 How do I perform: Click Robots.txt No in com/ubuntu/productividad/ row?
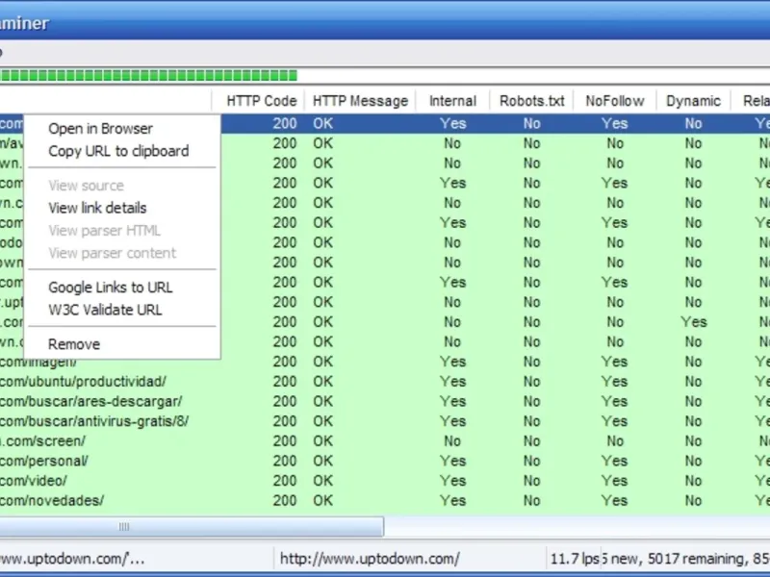532,382
